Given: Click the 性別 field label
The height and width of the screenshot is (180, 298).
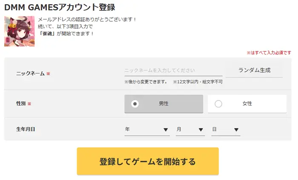Looking at the screenshot, I should click(21, 103).
